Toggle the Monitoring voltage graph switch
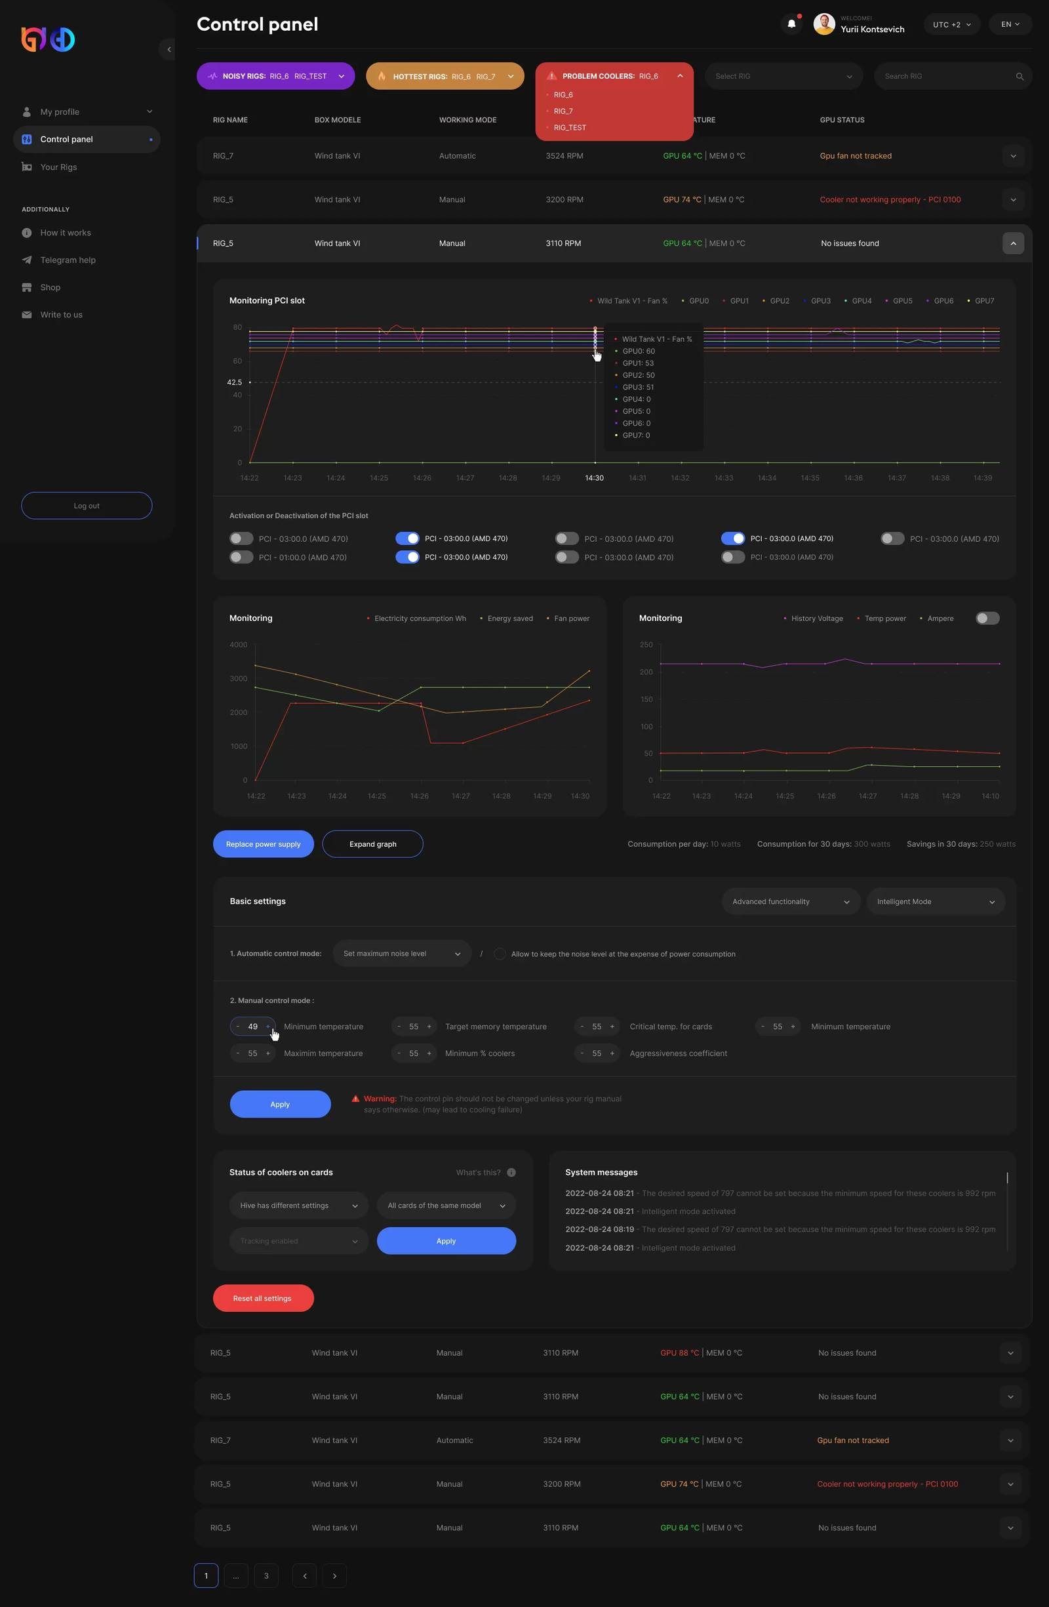 click(987, 619)
